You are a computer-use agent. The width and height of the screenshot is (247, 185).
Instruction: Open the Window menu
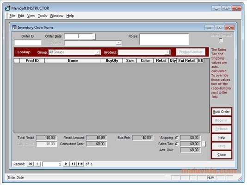click(56, 16)
